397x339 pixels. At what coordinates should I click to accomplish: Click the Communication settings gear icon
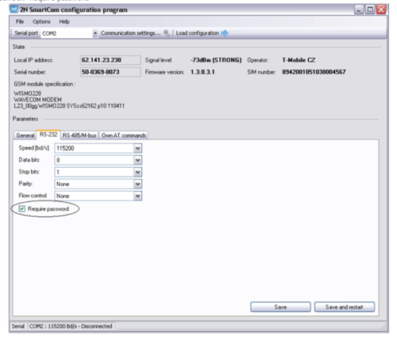point(167,33)
